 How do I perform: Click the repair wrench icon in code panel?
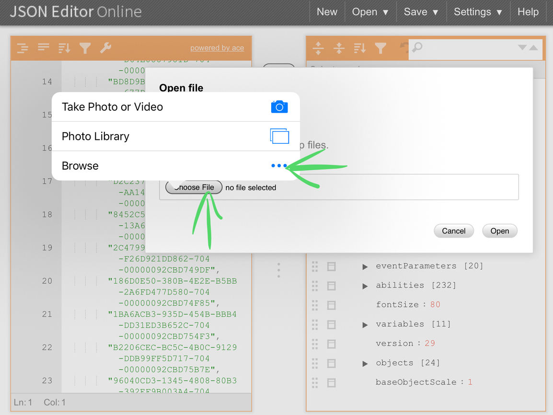[x=105, y=47]
